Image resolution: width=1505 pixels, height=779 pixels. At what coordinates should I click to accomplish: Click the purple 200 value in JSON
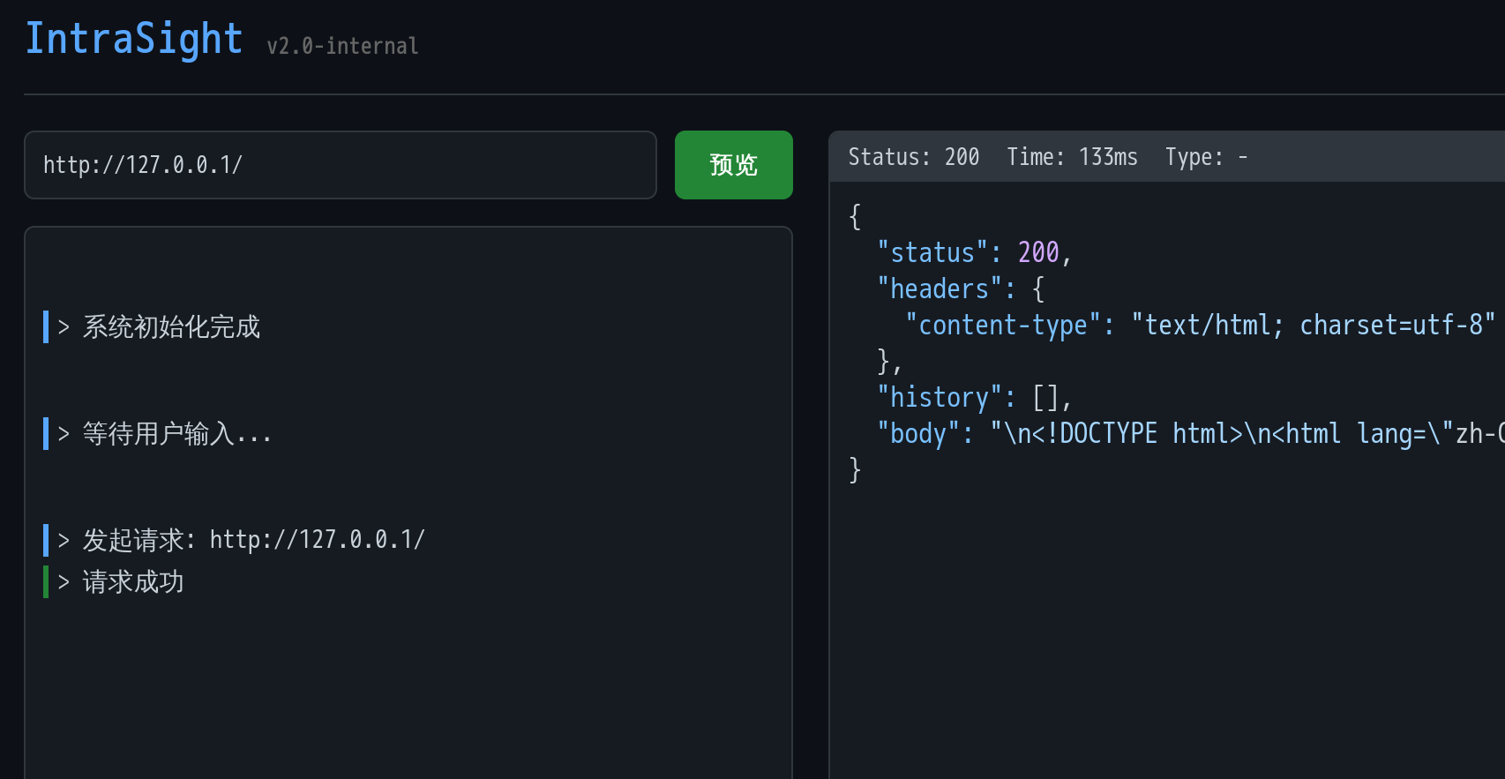(1037, 253)
